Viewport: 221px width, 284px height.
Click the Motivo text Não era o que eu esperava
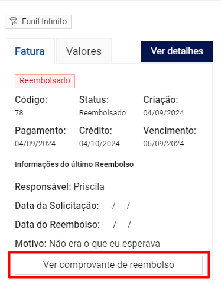105,243
